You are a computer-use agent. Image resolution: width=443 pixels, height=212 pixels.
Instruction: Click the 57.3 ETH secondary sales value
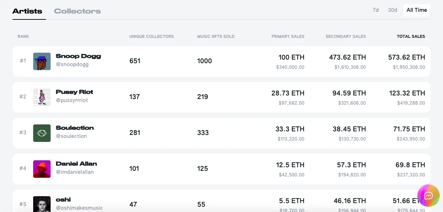point(351,165)
